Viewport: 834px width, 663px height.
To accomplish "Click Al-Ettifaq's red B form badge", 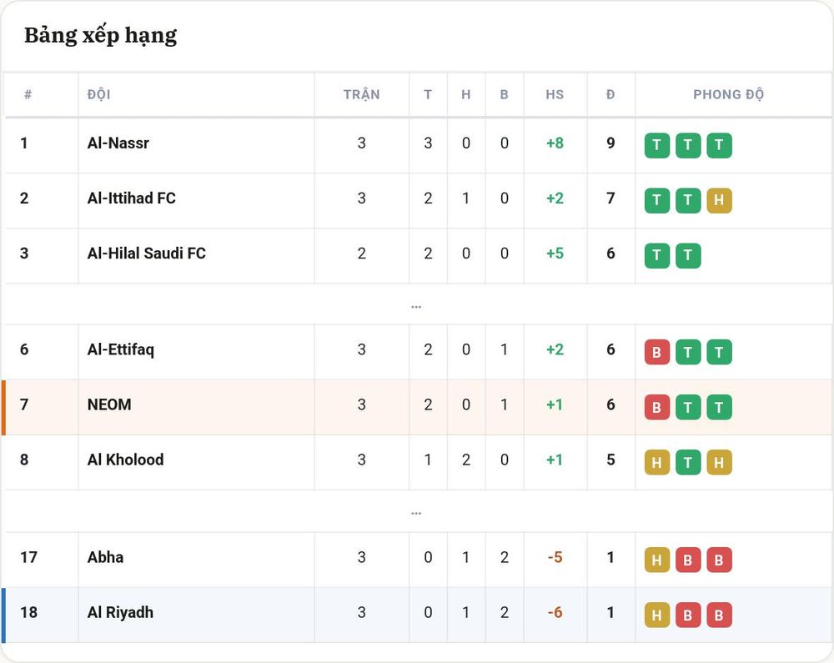I will click(x=657, y=352).
